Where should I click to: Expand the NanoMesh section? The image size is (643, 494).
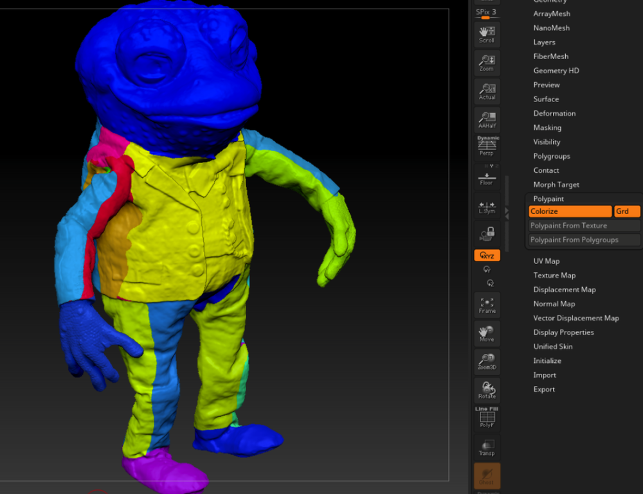pos(551,28)
